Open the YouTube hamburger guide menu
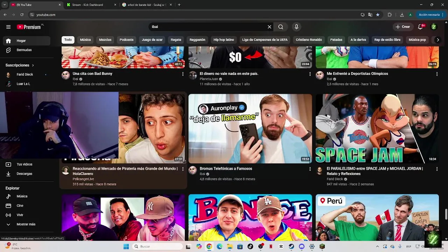Image resolution: width=448 pixels, height=252 pixels. click(8, 27)
